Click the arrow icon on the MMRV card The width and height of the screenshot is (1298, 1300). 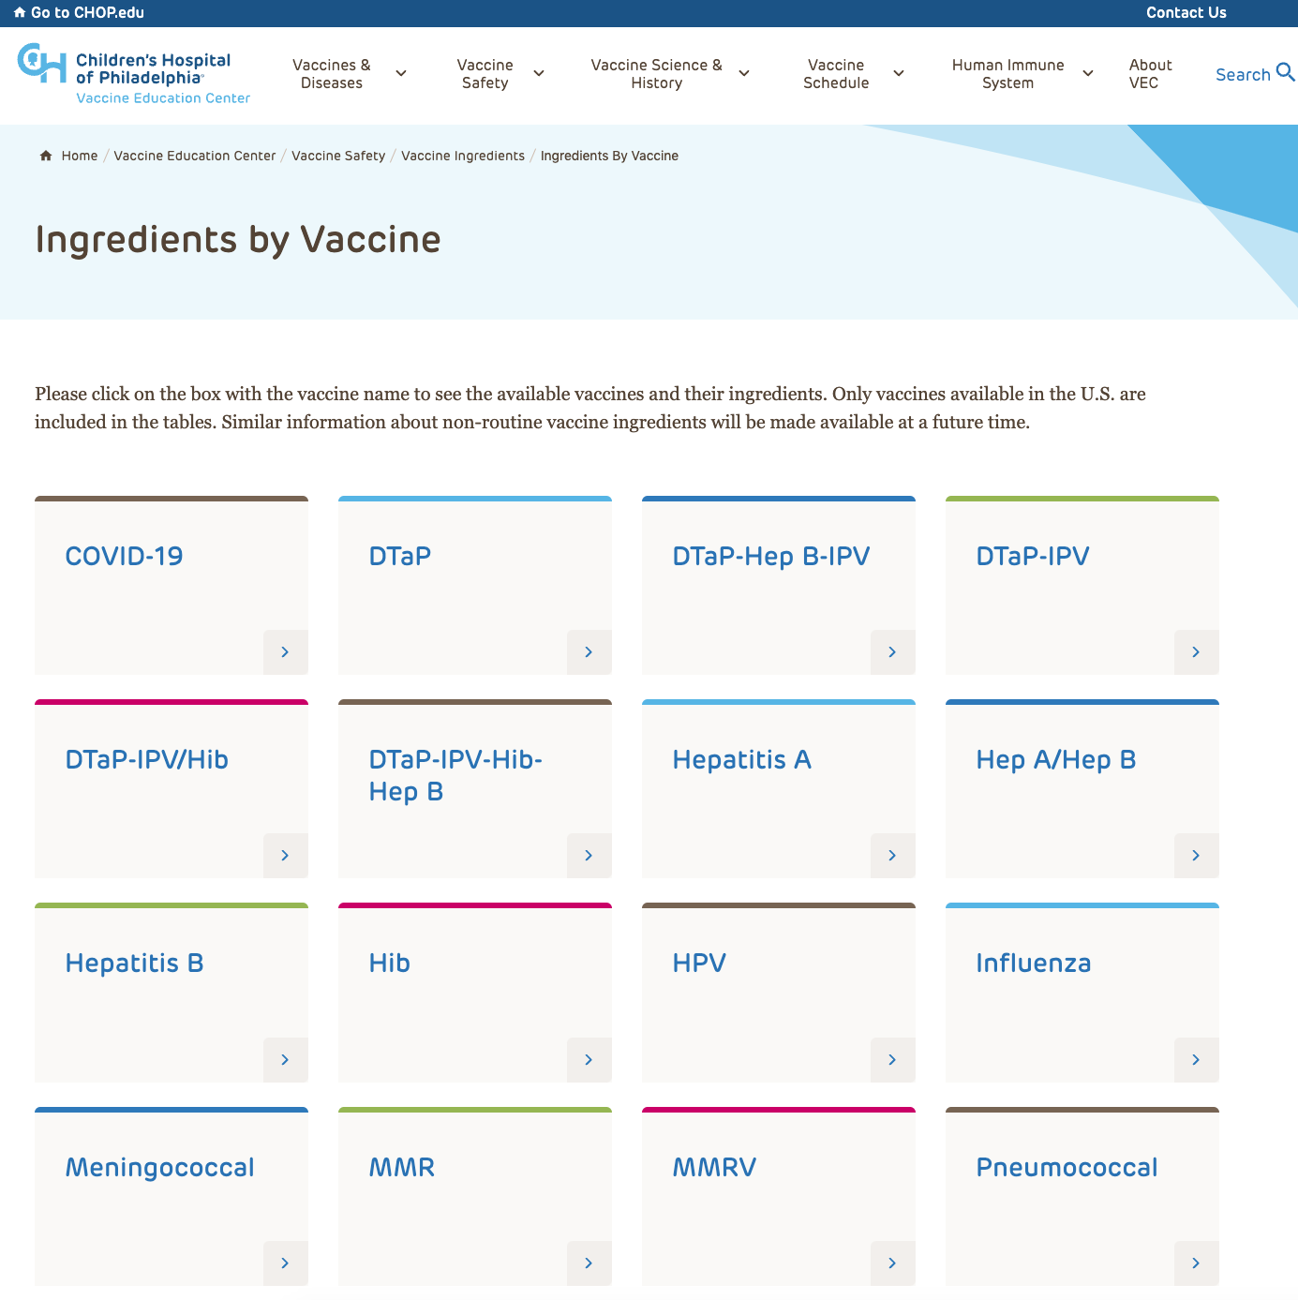click(893, 1263)
